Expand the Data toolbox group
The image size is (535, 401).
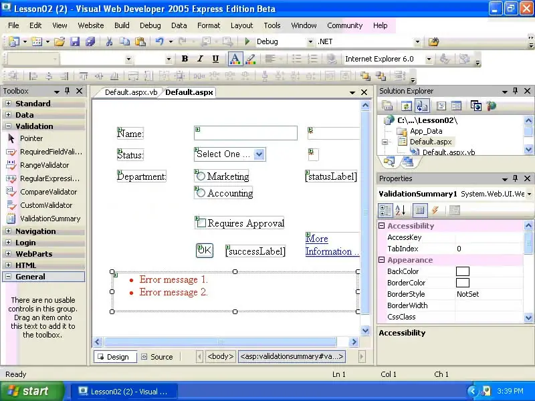8,114
